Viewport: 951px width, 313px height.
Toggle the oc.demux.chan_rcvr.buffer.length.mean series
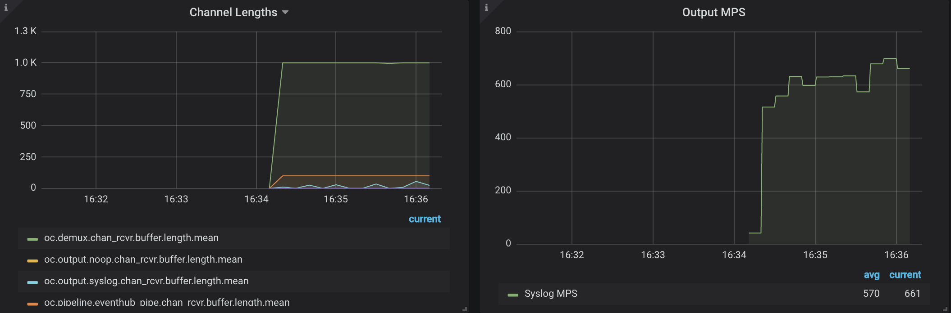click(x=131, y=238)
